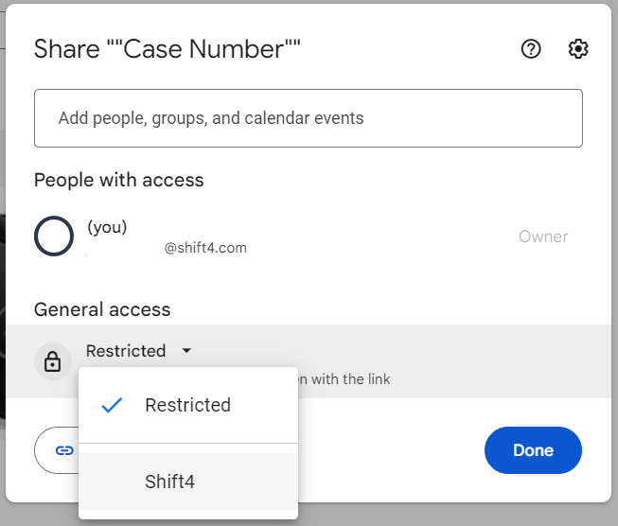Click the Share "Case Number" dialog title
The width and height of the screenshot is (618, 526).
click(x=168, y=49)
